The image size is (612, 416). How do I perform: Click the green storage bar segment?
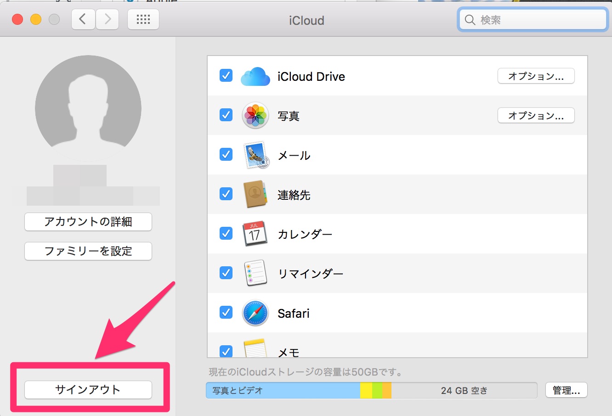pos(377,390)
